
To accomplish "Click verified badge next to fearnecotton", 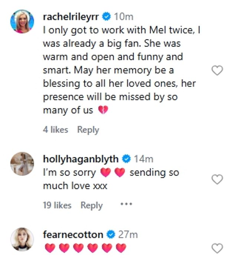I will pos(110,235).
